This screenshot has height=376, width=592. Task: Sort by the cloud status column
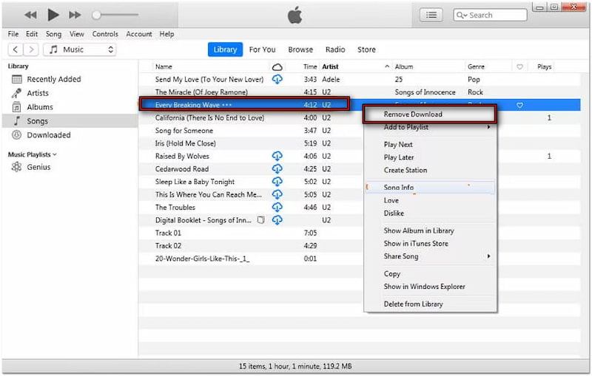(277, 67)
